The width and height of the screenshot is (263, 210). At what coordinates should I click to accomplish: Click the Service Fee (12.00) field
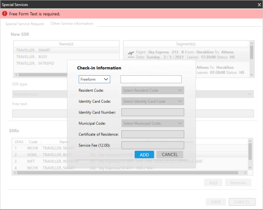pyautogui.click(x=152, y=145)
